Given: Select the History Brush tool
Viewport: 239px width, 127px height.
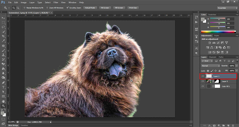Looking at the screenshot, I should [x=3, y=59].
